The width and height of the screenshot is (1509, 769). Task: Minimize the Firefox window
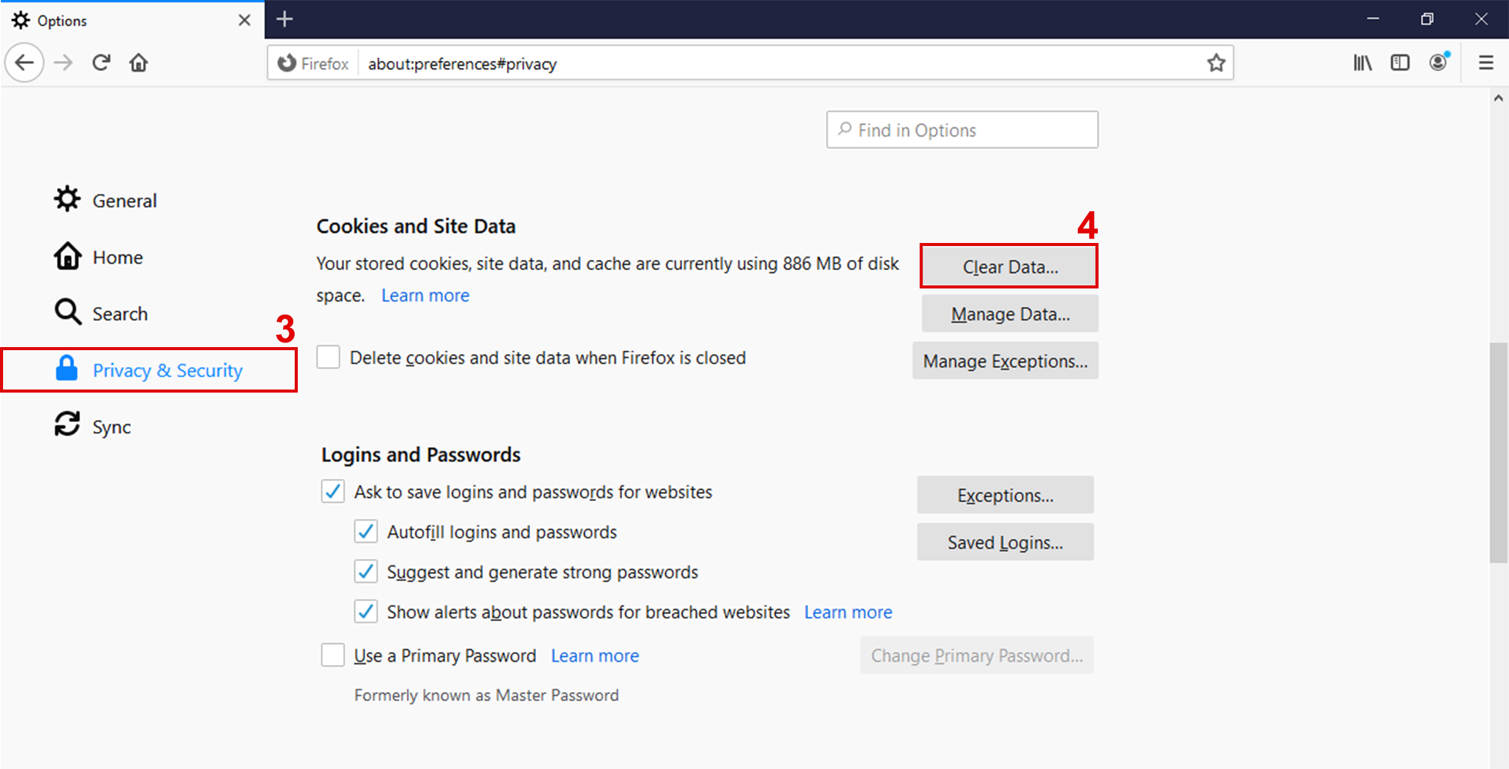click(x=1372, y=19)
